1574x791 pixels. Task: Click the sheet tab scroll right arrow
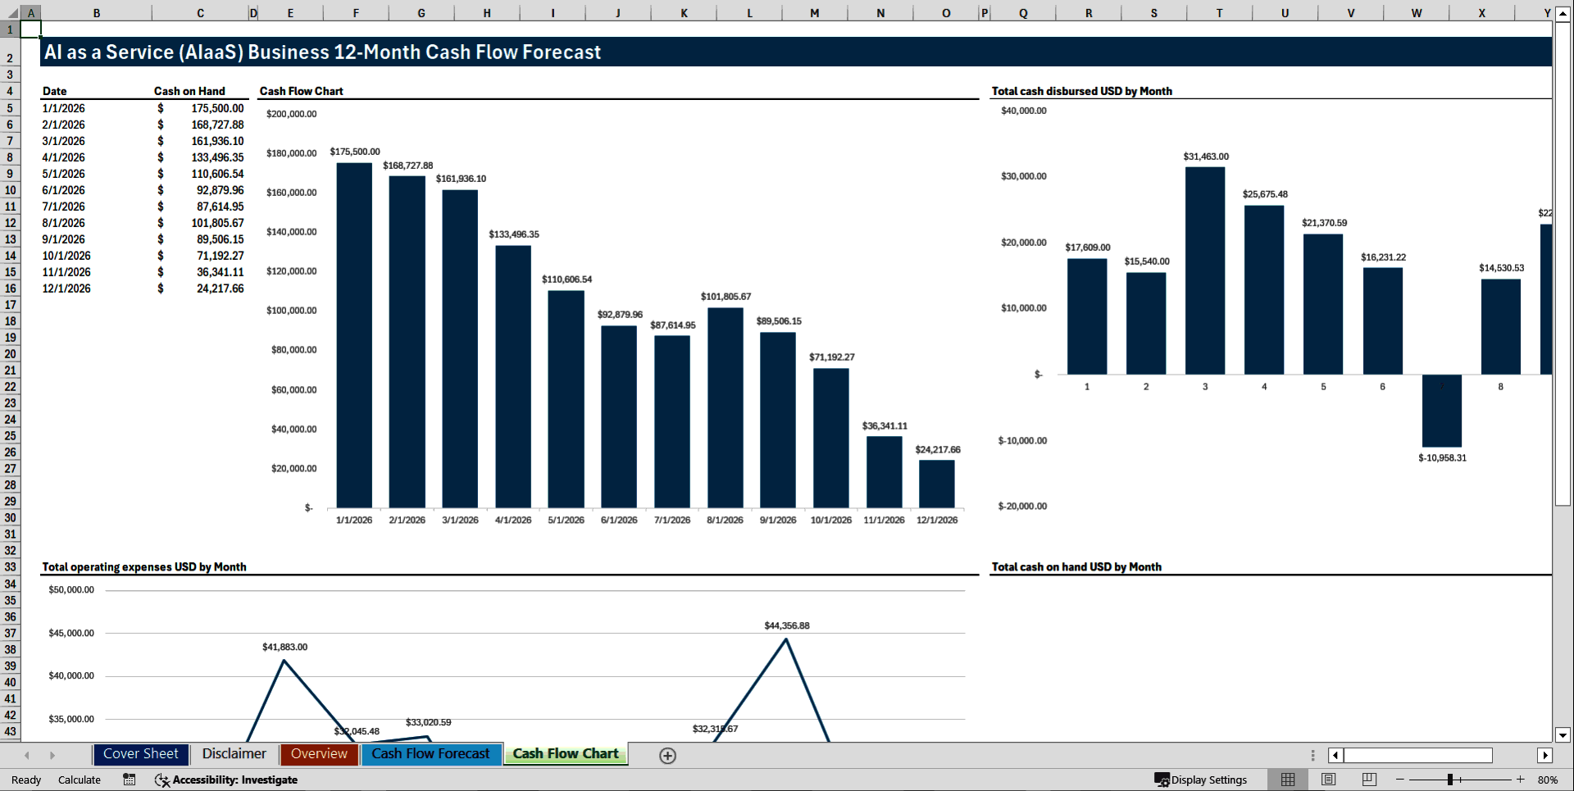click(52, 755)
